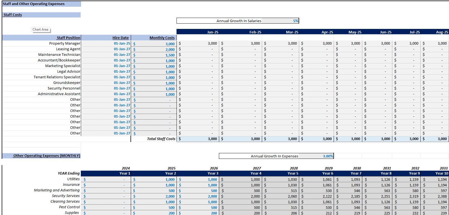Click the Year 1 column header

coord(125,173)
